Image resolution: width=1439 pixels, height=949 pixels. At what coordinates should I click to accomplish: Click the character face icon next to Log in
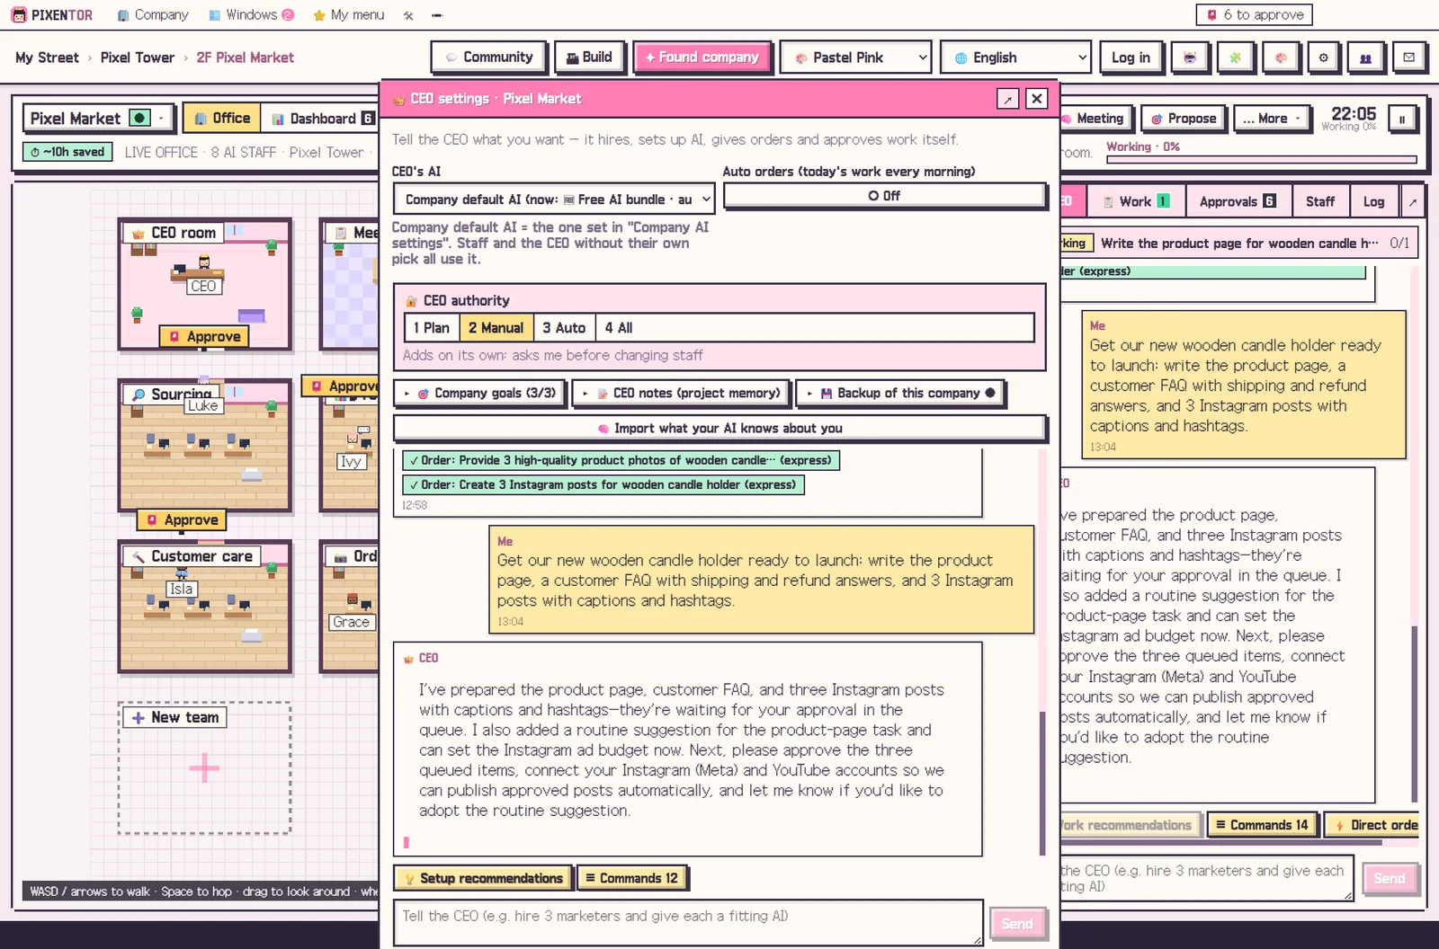(1190, 58)
